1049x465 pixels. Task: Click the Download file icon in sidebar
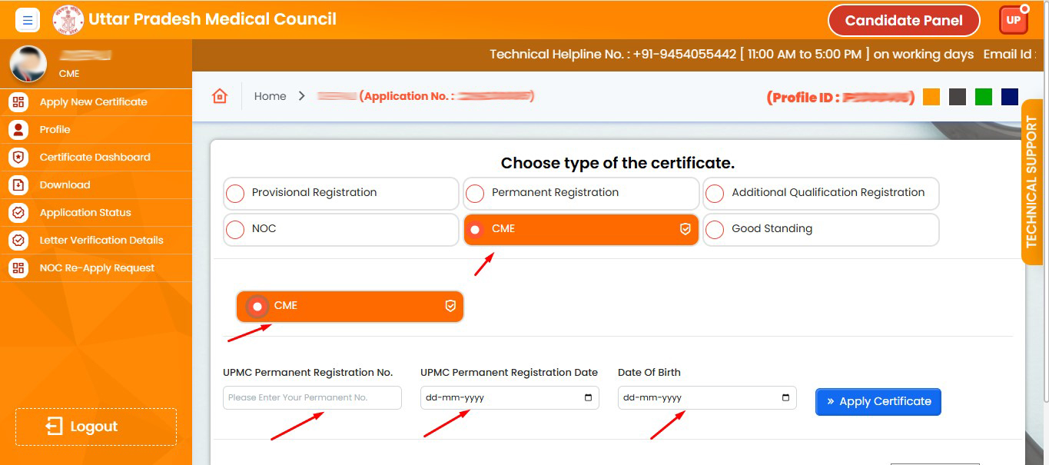point(18,185)
